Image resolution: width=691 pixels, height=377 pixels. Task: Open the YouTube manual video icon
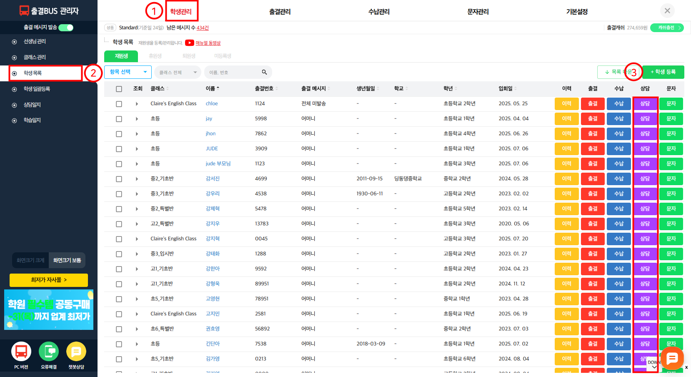tap(190, 43)
